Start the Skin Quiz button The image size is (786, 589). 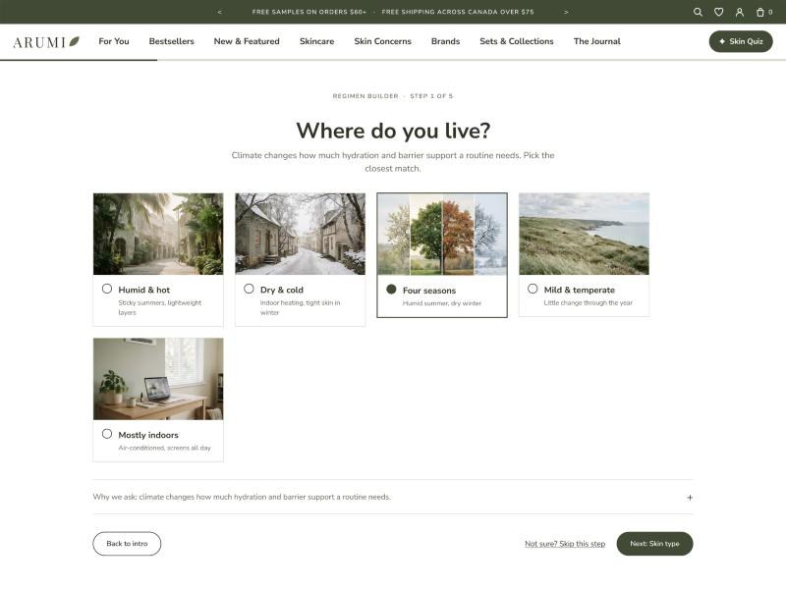(x=741, y=41)
